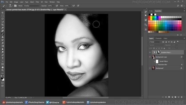Screen dimensions: 186x105
Task: Select the History Brush tool
Action: 3,40
